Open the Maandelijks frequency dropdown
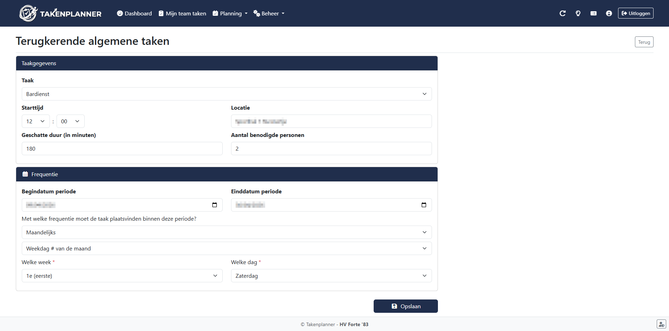This screenshot has width=669, height=331. tap(227, 232)
